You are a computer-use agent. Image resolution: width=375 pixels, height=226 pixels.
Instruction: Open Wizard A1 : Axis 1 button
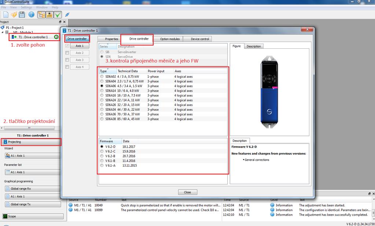pos(33,156)
